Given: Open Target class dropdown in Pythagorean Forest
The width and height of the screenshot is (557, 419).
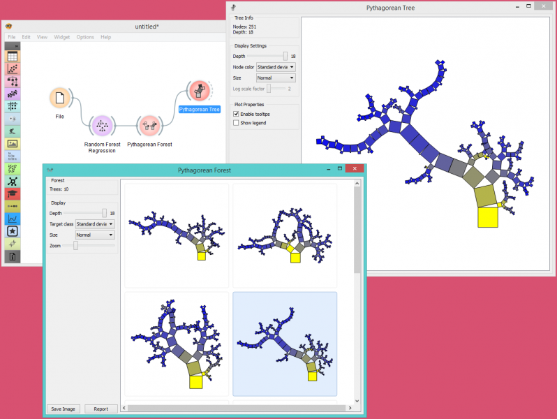Looking at the screenshot, I should (95, 224).
